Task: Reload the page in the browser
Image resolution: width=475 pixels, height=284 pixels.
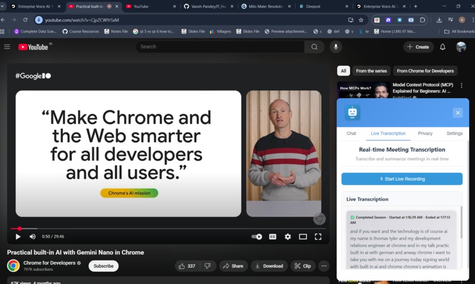Action: (25, 20)
